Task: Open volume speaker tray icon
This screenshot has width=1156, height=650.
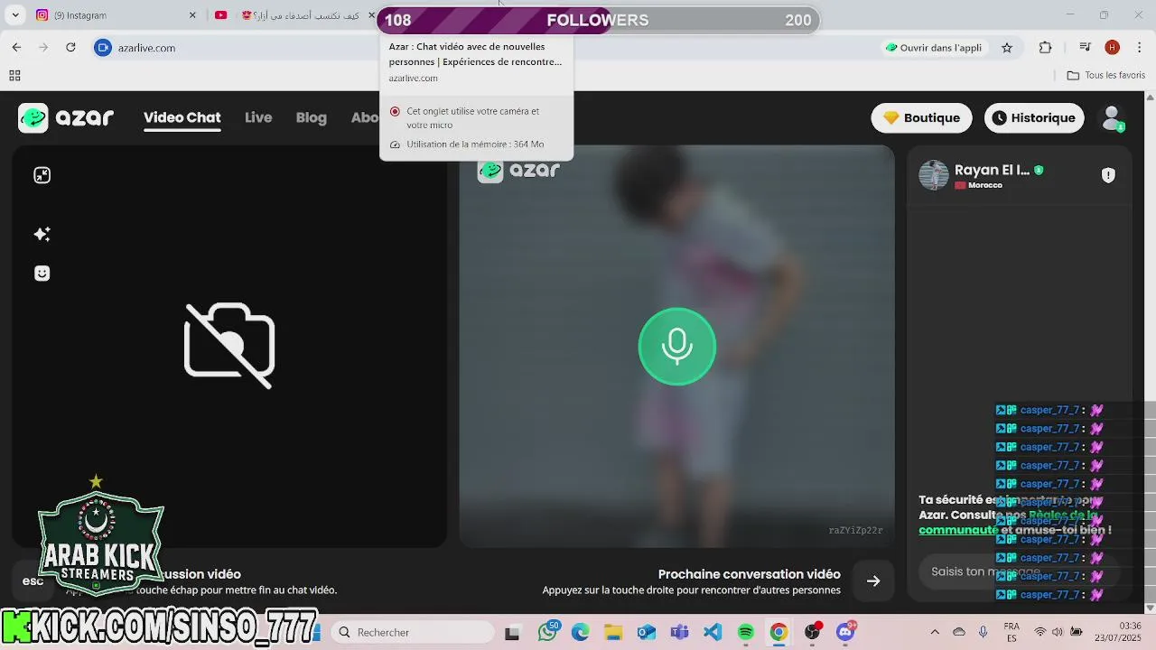Action: pyautogui.click(x=1058, y=632)
